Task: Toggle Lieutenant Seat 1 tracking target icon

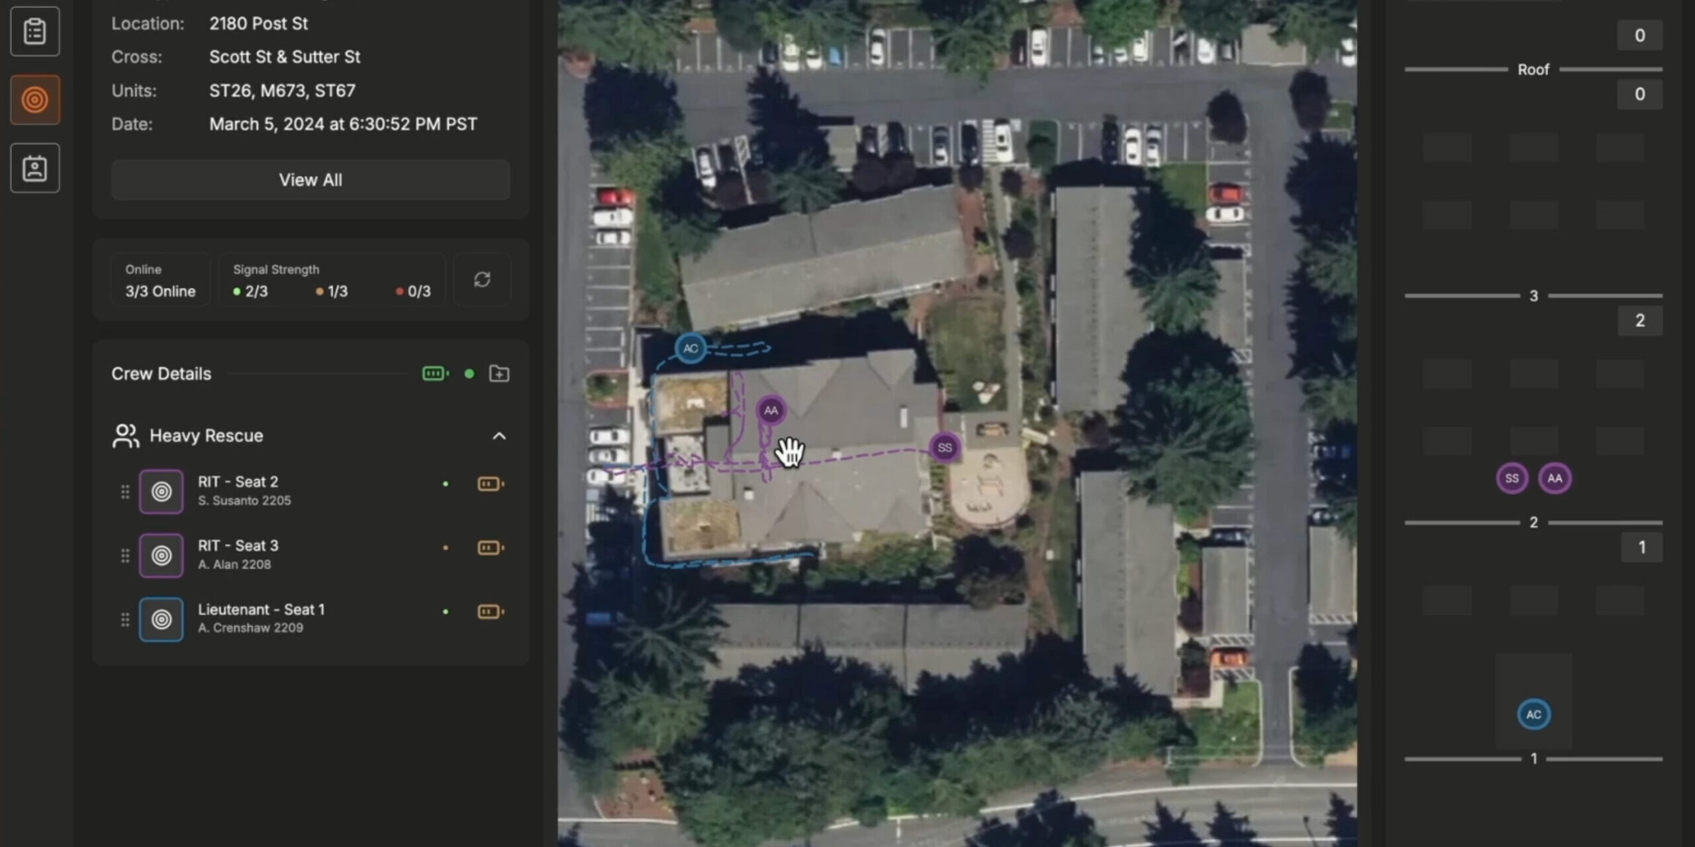Action: (161, 619)
